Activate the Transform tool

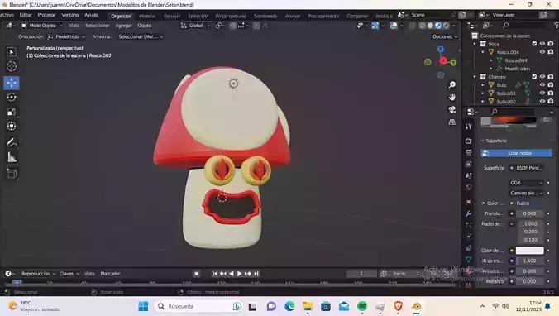pyautogui.click(x=12, y=127)
